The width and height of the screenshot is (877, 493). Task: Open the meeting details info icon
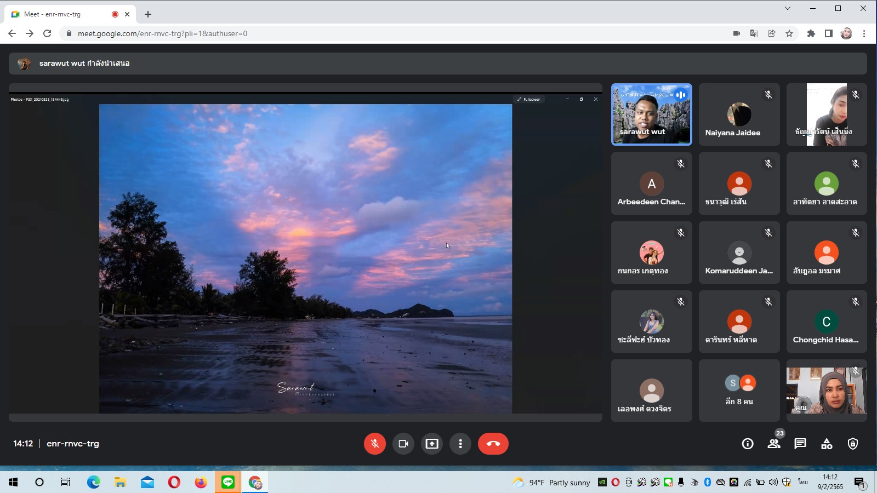[x=748, y=444]
